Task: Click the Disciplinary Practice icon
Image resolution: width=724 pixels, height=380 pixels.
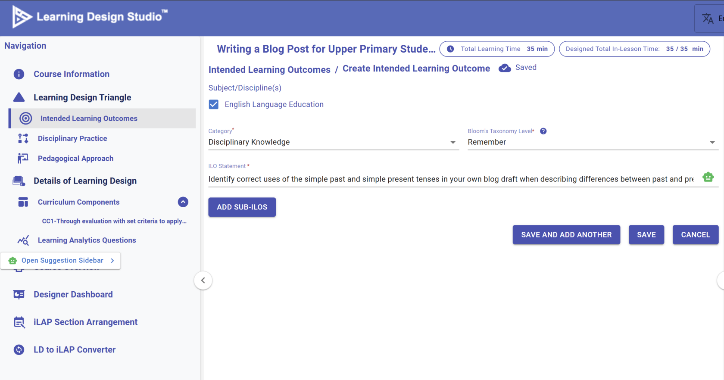Action: pos(23,138)
